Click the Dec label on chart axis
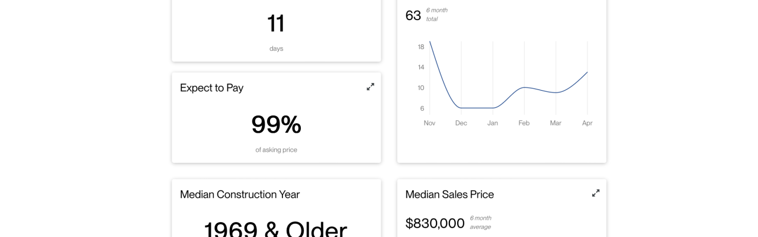The width and height of the screenshot is (758, 237). 461,123
